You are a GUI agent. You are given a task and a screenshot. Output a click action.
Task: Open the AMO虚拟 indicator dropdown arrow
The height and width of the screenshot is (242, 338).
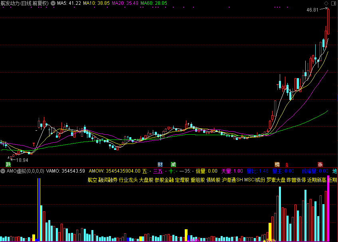pyautogui.click(x=3, y=171)
